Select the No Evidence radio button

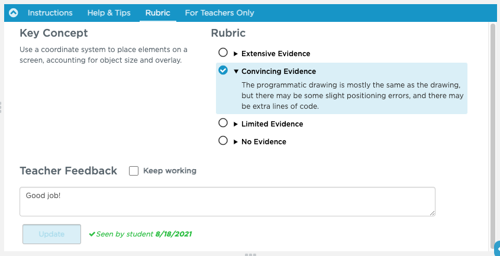223,141
